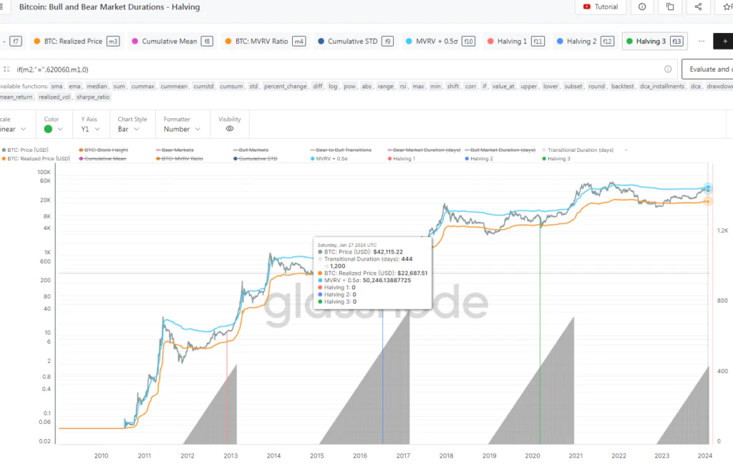
Task: Select the BTC: Realized Price metric tab
Action: (77, 41)
